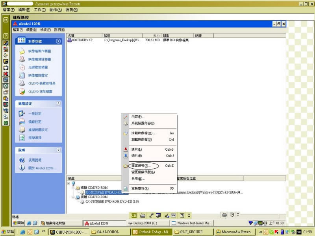Switch to Windows Post-Install Wiz taskbar item
The width and height of the screenshot is (315, 236).
coord(192,223)
